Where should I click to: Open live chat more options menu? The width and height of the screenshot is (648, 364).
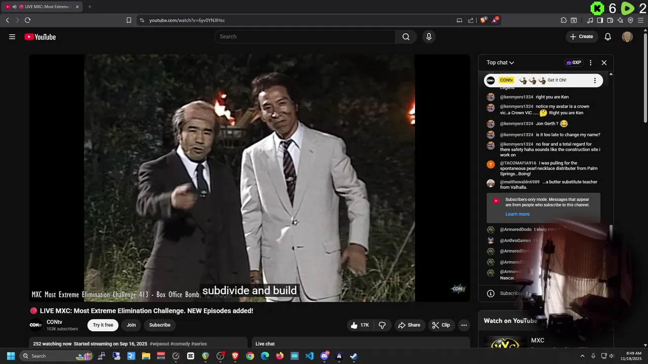click(590, 63)
